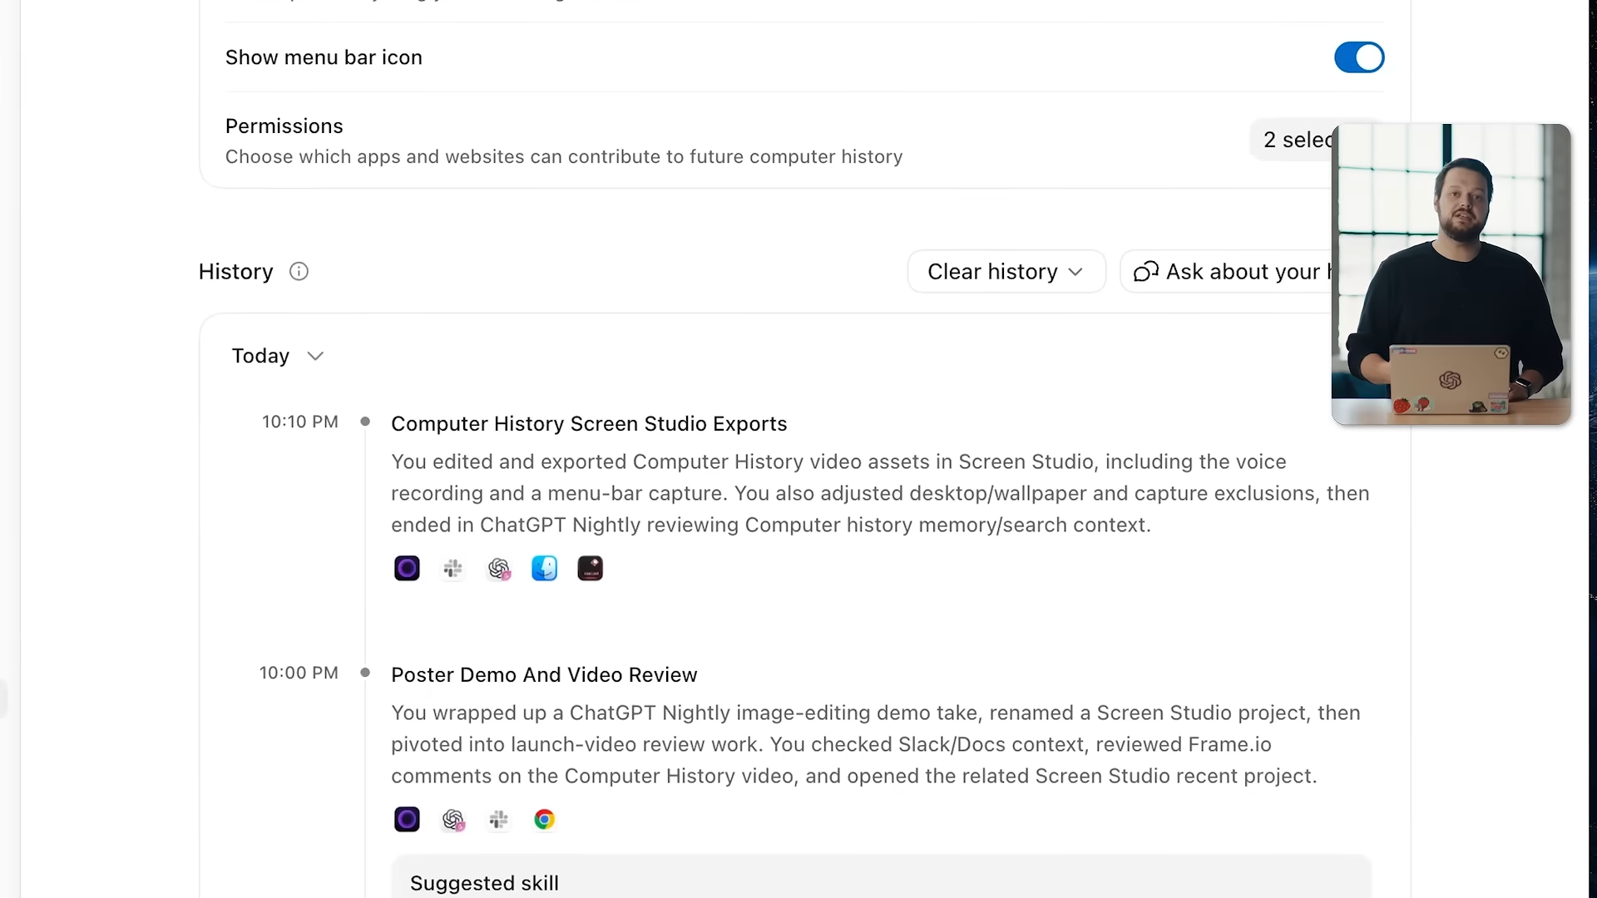Open Computer History Screen Studio Exports entry
This screenshot has height=898, width=1597.
[589, 424]
